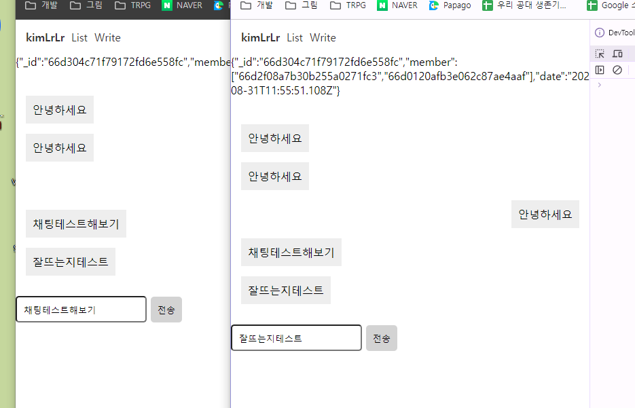Show DevTools console sidebar icon
635x408 pixels.
(x=600, y=70)
